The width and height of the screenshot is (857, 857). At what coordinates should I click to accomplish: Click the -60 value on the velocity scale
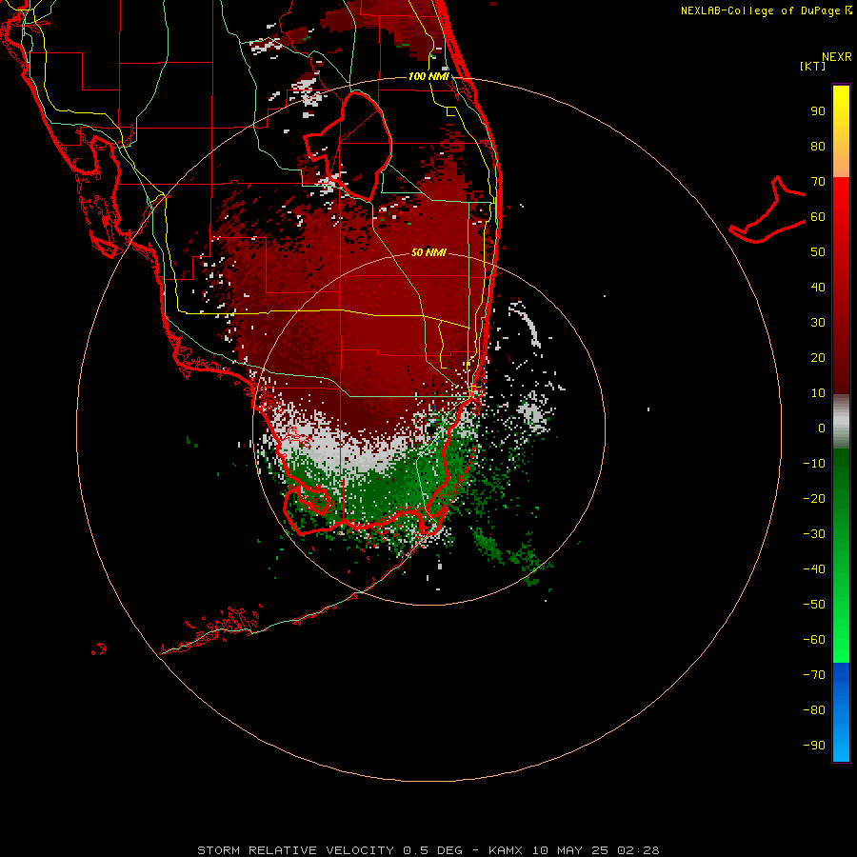tap(814, 640)
